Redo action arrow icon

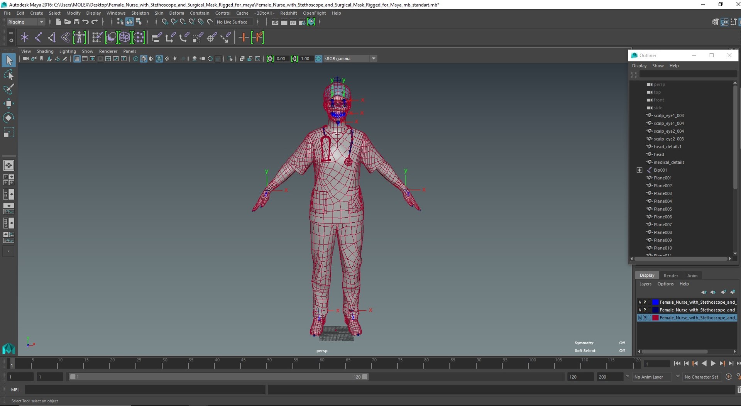pos(95,22)
